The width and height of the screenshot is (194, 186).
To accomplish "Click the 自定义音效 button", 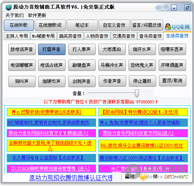I will tap(114, 25).
